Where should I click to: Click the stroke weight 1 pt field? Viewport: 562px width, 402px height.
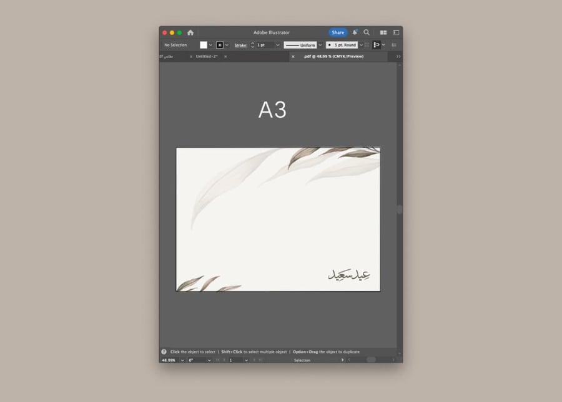(265, 45)
